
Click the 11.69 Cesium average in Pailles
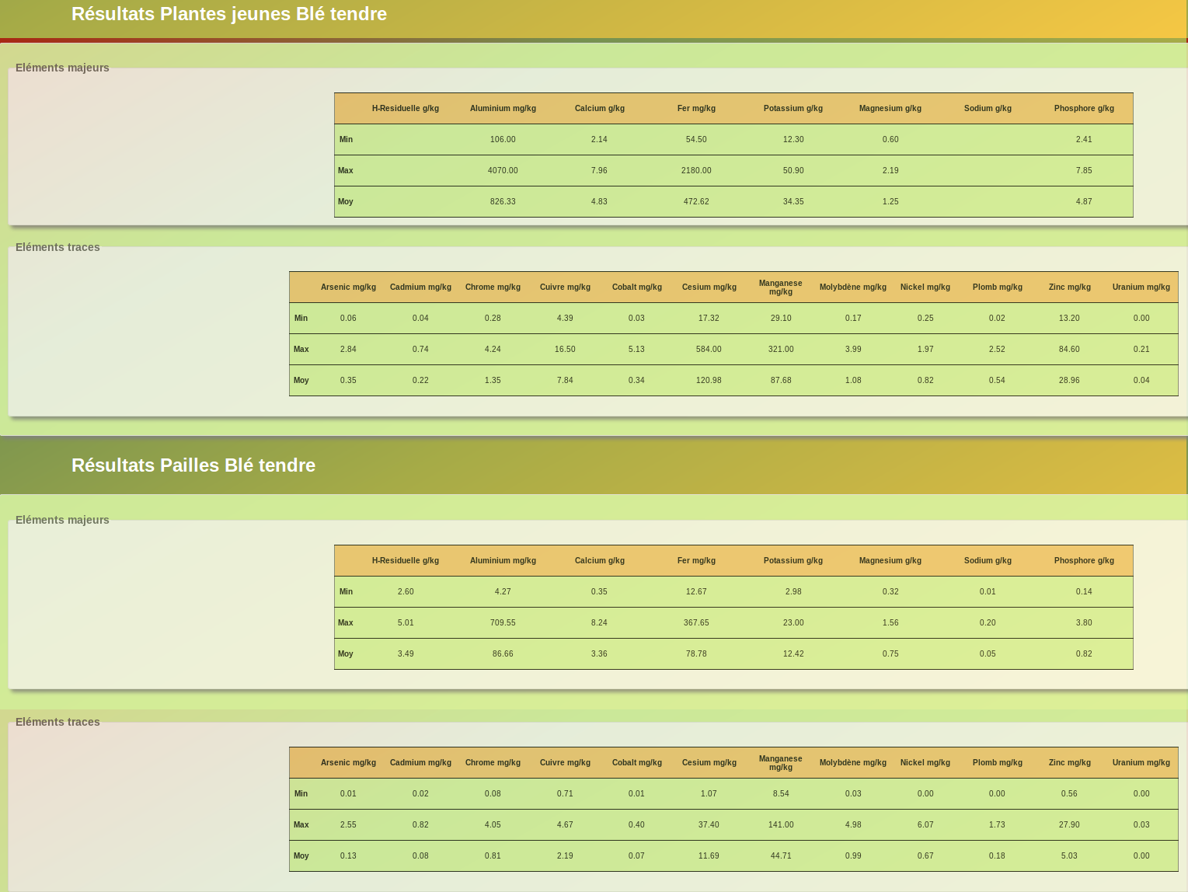(709, 855)
